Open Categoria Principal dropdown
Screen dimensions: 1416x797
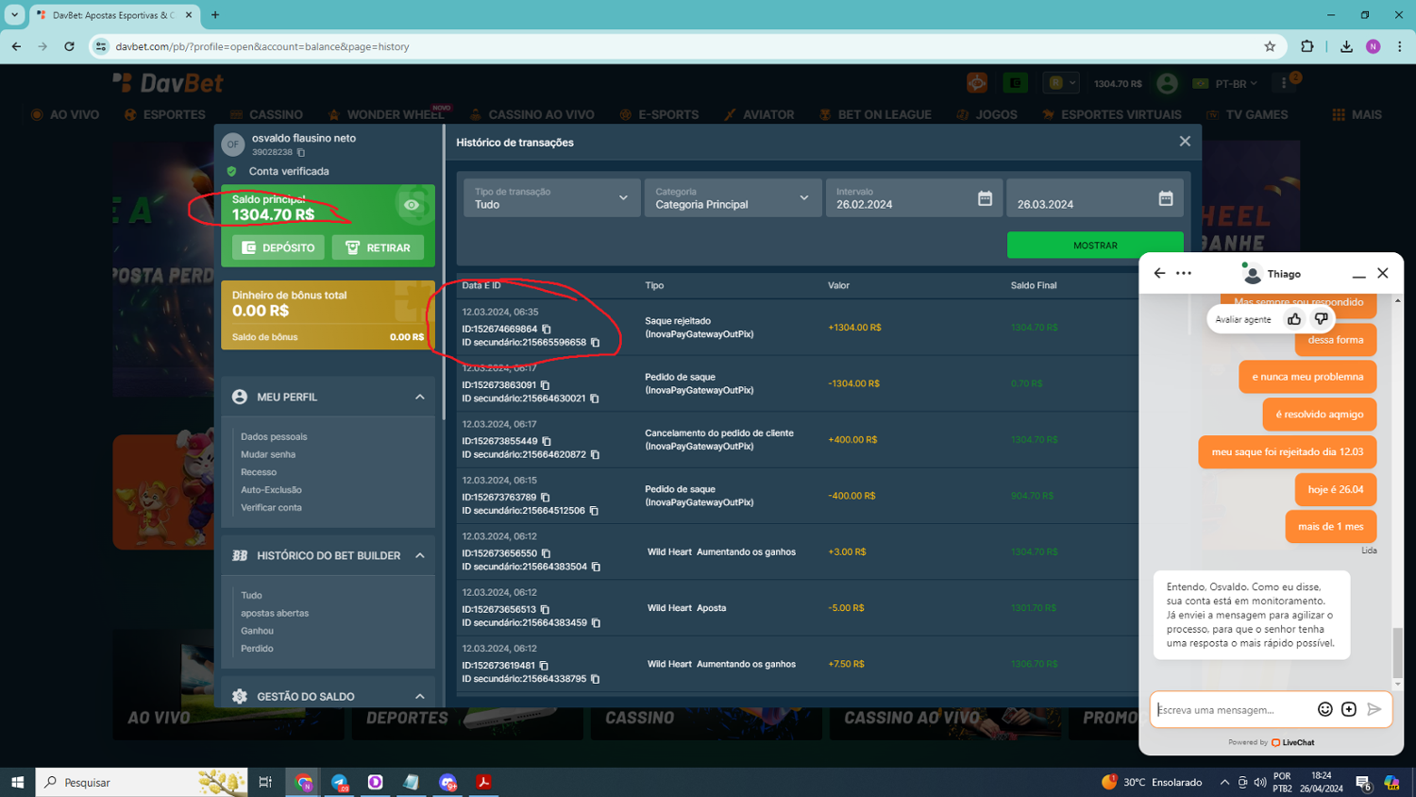point(732,198)
